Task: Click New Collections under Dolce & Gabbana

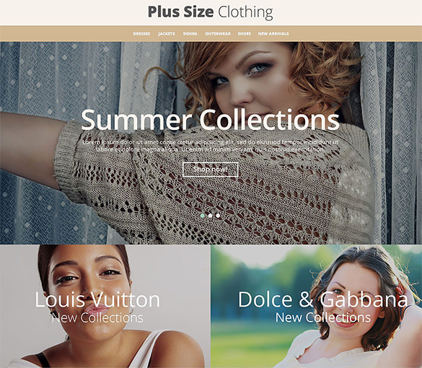Action: coord(323,317)
